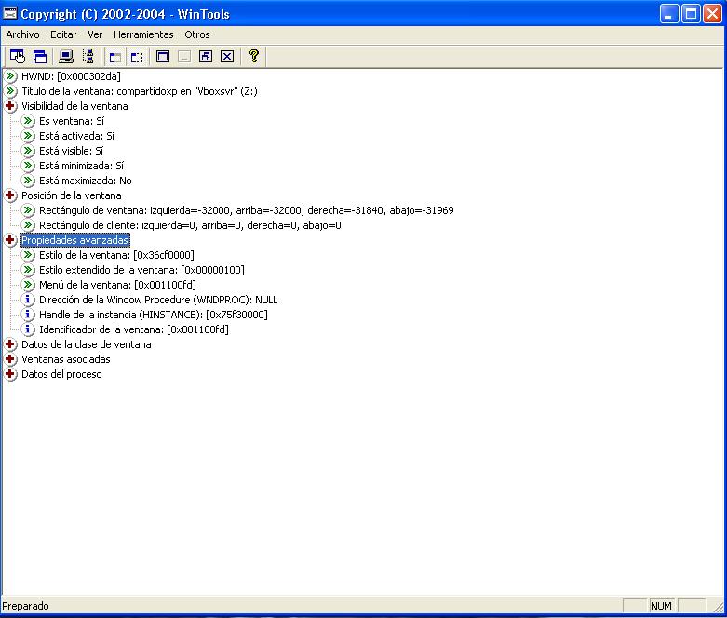Open the Editar menu
This screenshot has width=727, height=618.
[x=63, y=34]
